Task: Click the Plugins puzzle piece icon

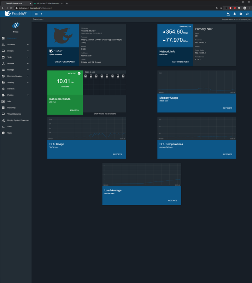Action: tap(3, 95)
